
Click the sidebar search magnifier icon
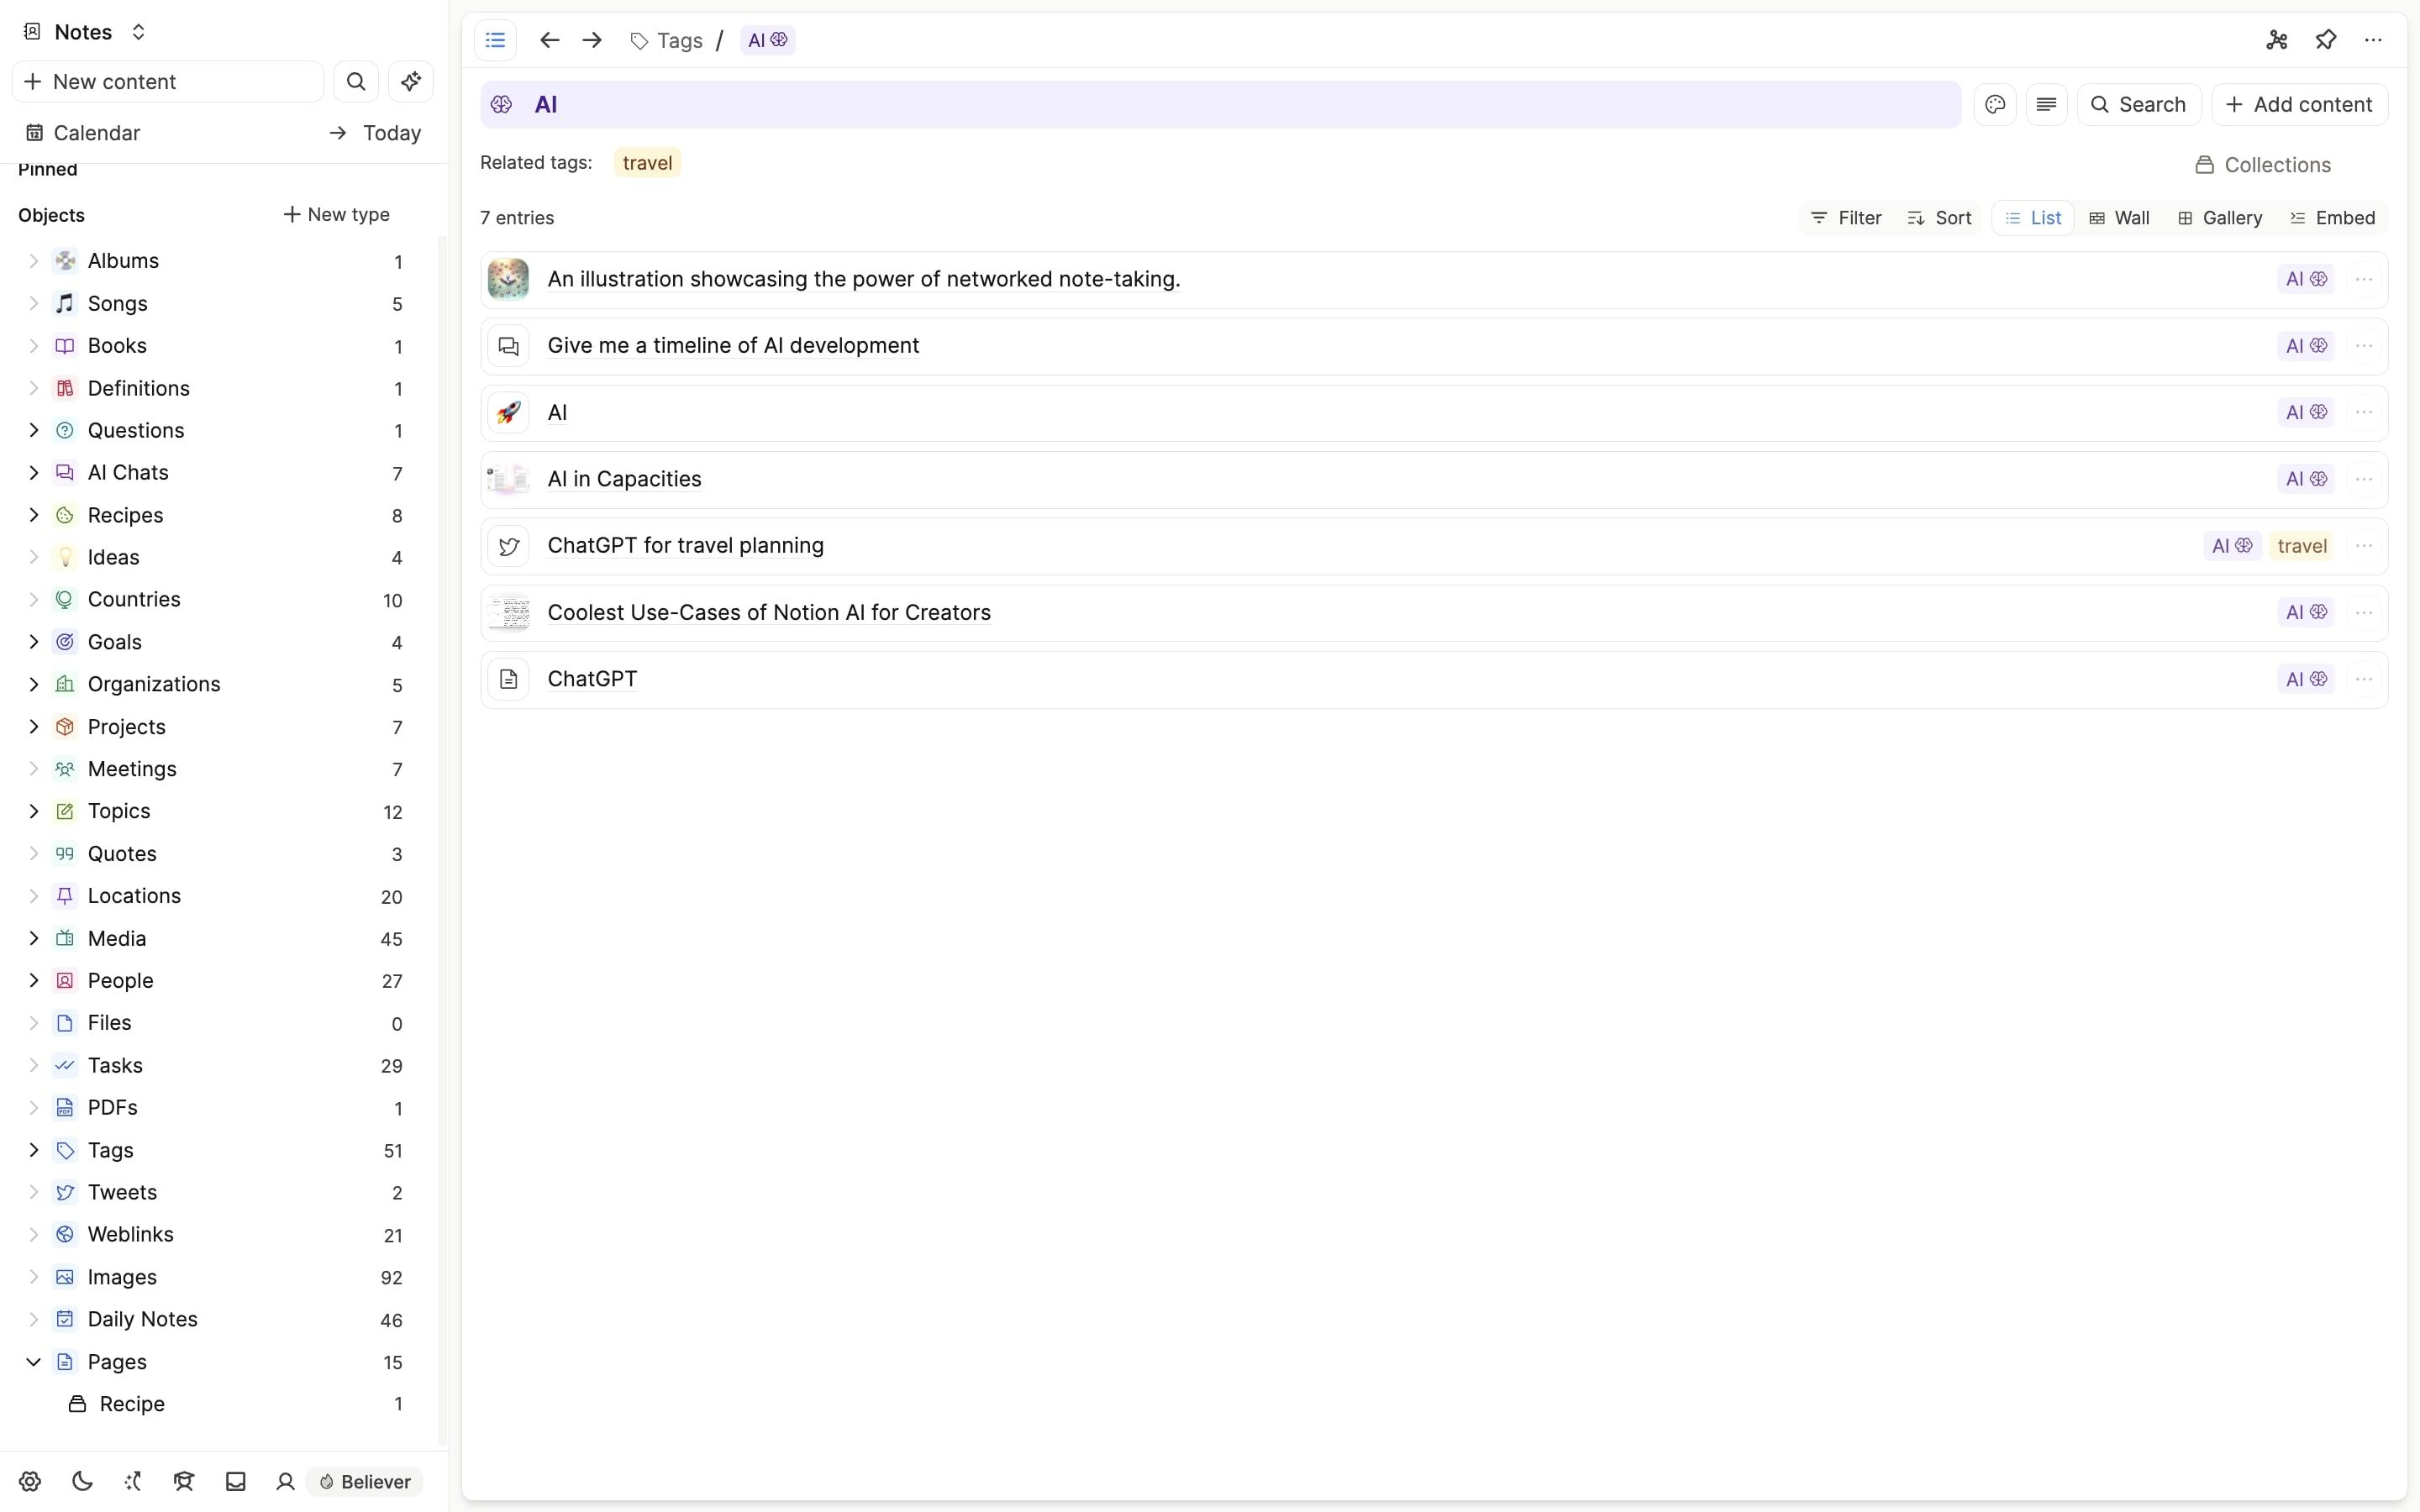point(356,82)
